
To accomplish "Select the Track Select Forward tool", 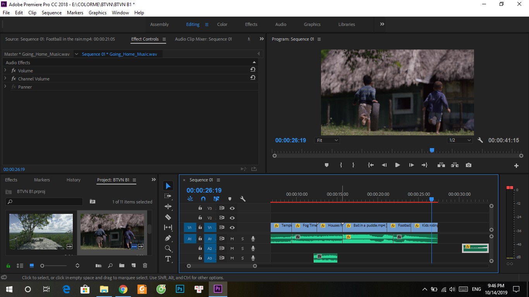I will point(168,196).
